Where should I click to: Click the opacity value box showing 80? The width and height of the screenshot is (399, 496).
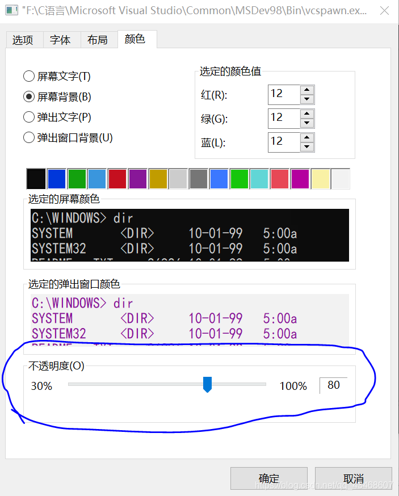coord(334,385)
